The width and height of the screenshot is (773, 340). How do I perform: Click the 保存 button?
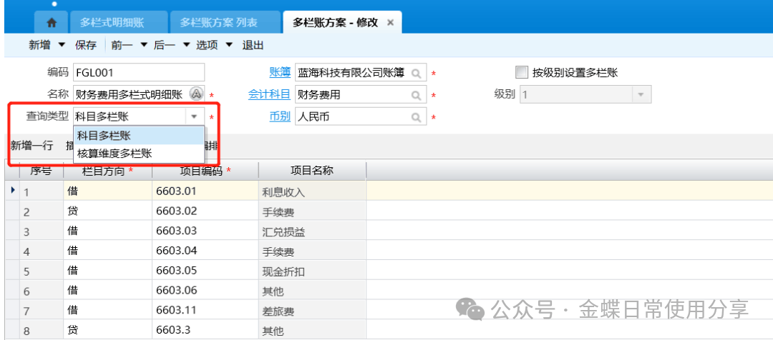tap(86, 45)
